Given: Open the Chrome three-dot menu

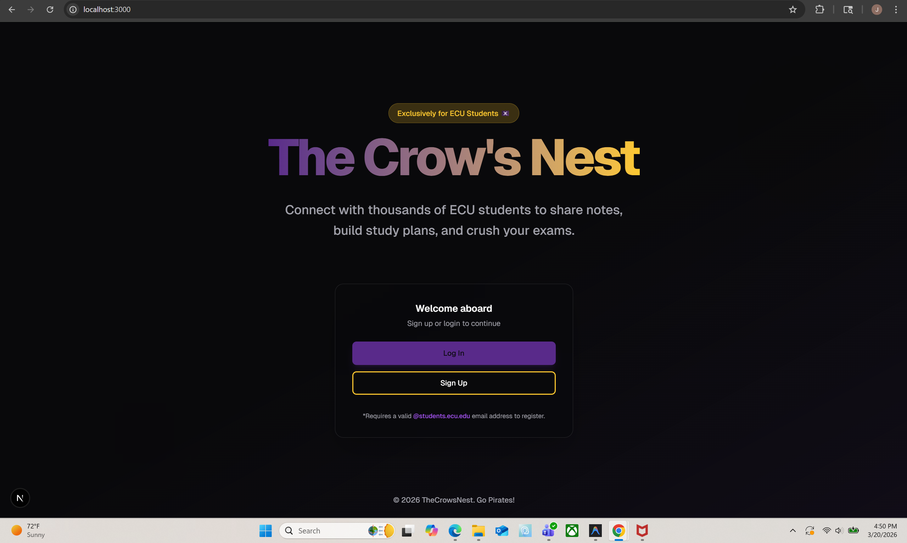Looking at the screenshot, I should pos(896,10).
